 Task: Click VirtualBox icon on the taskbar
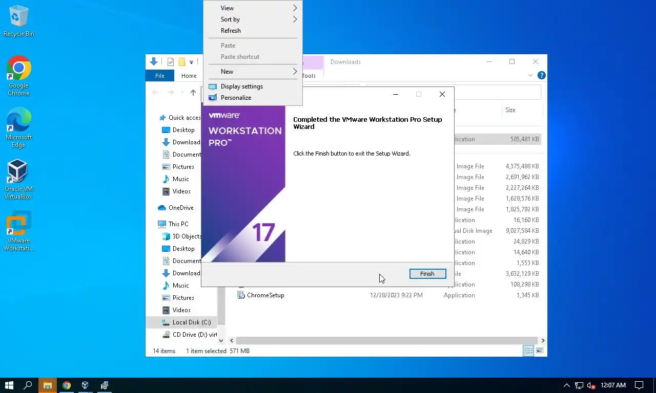[x=86, y=385]
